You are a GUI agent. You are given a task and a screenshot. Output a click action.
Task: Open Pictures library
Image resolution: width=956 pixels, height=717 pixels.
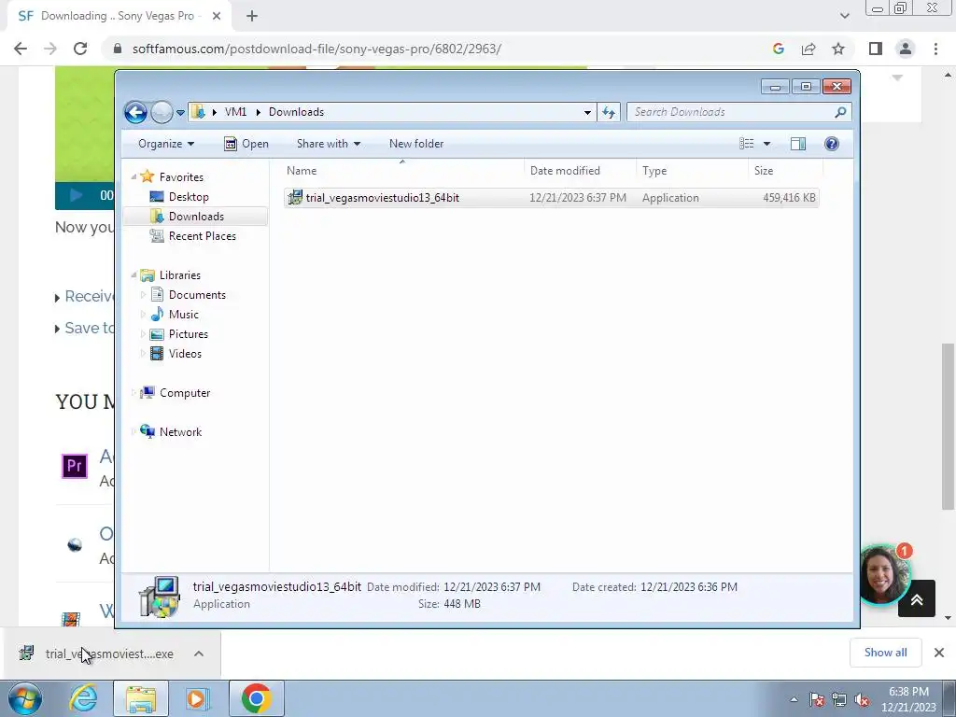[188, 334]
